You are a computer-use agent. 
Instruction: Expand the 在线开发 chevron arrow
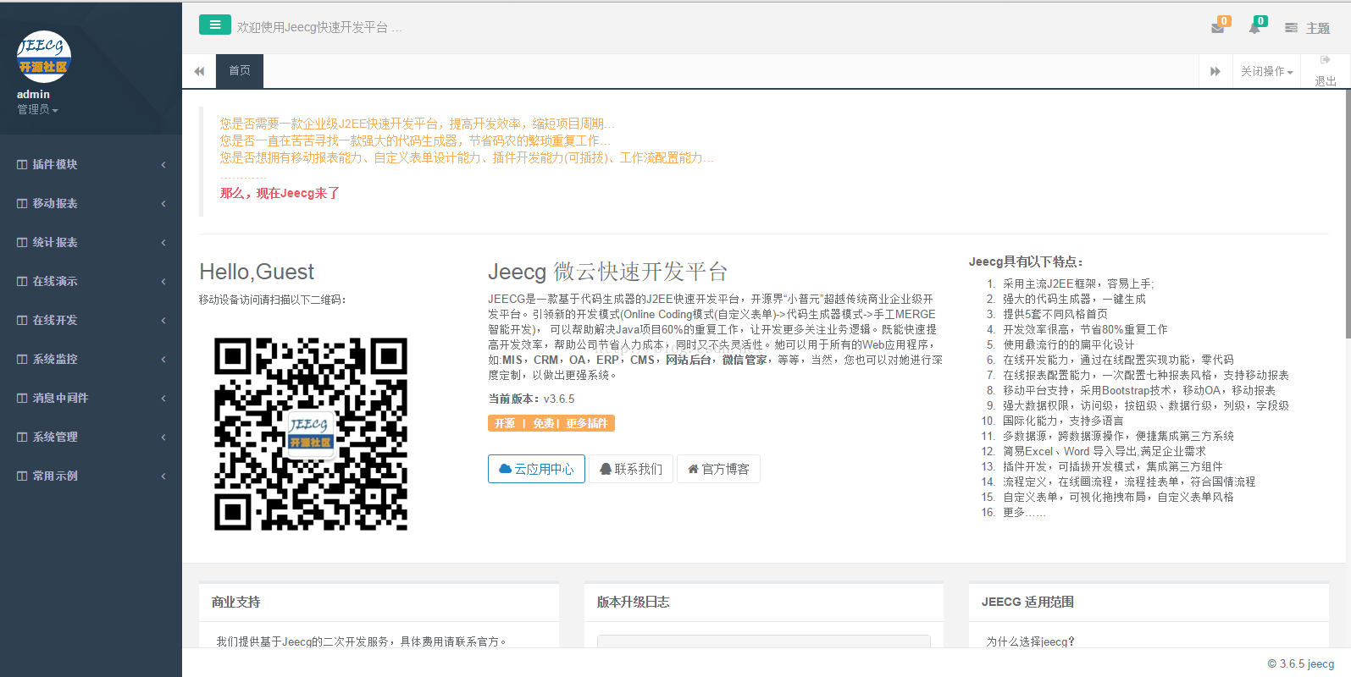click(x=163, y=321)
